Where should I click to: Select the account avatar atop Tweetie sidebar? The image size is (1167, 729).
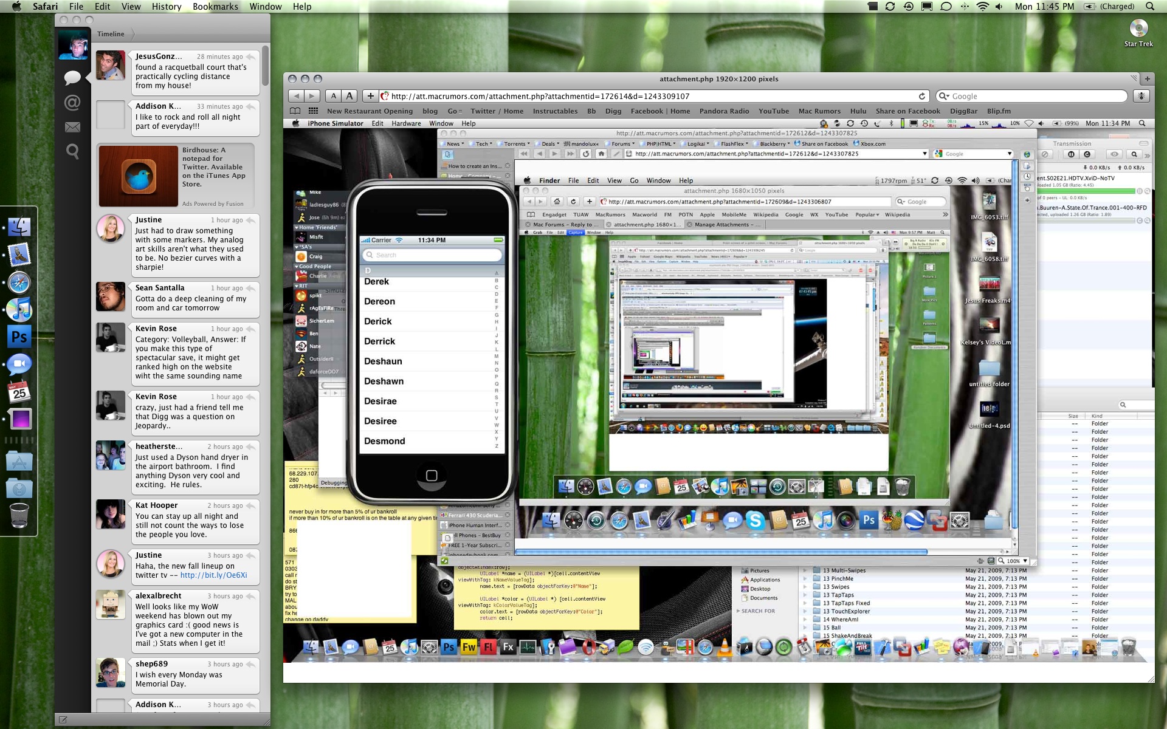point(73,44)
